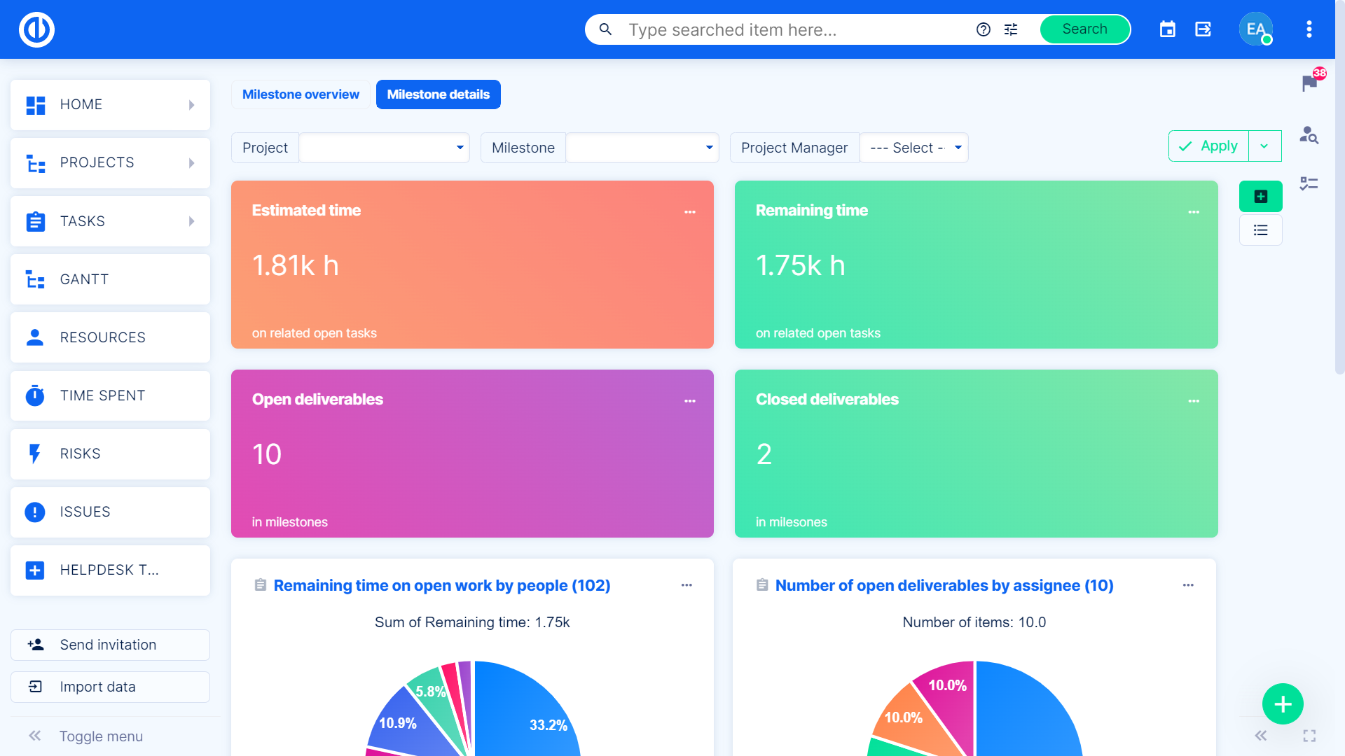Viewport: 1345px width, 756px height.
Task: Click the green Search button
Action: [x=1084, y=29]
